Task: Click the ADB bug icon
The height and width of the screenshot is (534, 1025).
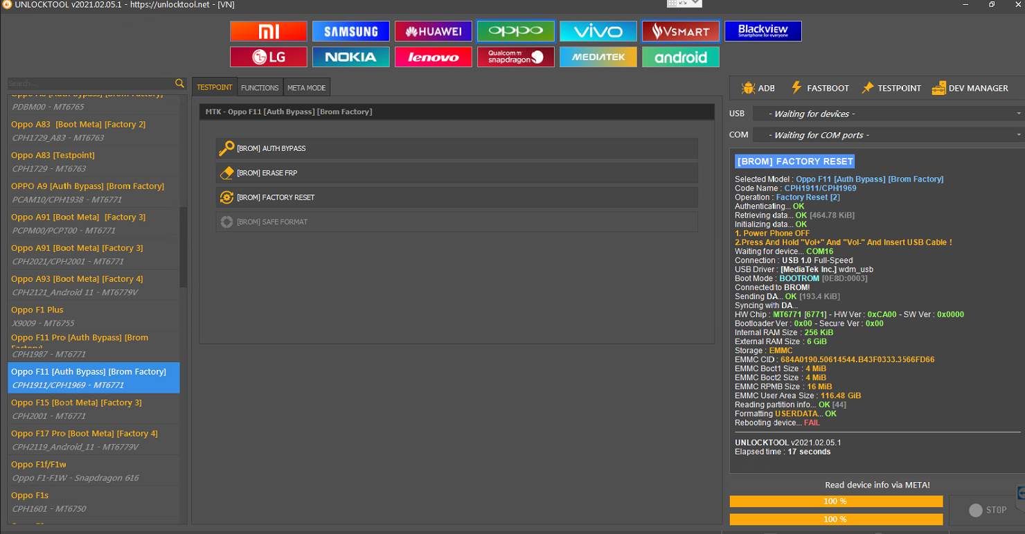Action: coord(748,88)
